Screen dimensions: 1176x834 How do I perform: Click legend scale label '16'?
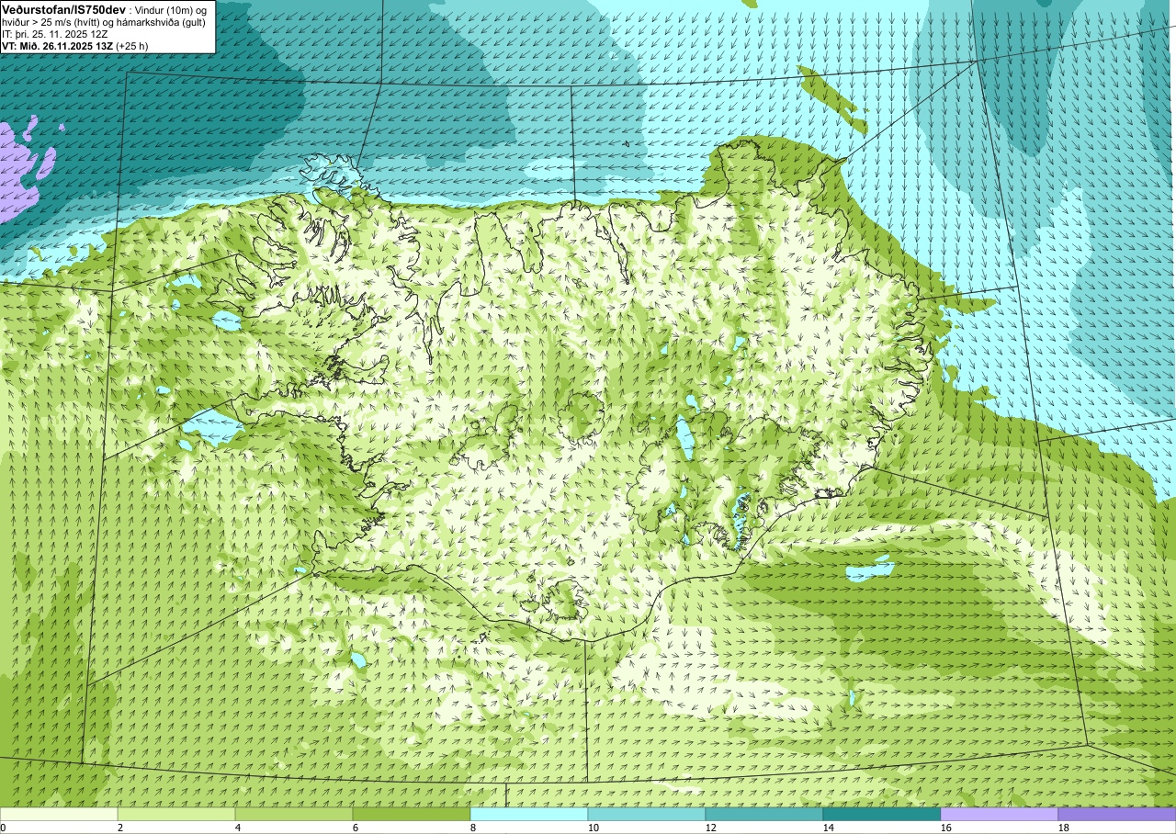pos(946,828)
